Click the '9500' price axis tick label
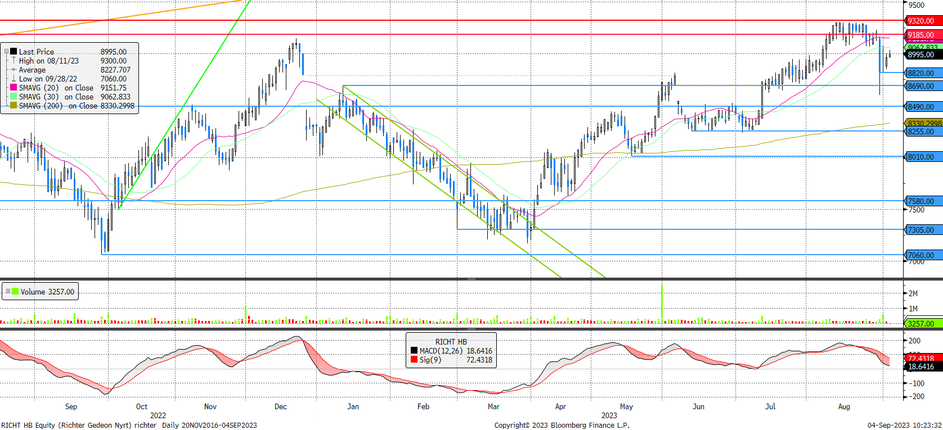The image size is (943, 430). (916, 5)
